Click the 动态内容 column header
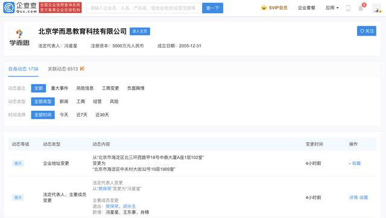 tap(101, 145)
